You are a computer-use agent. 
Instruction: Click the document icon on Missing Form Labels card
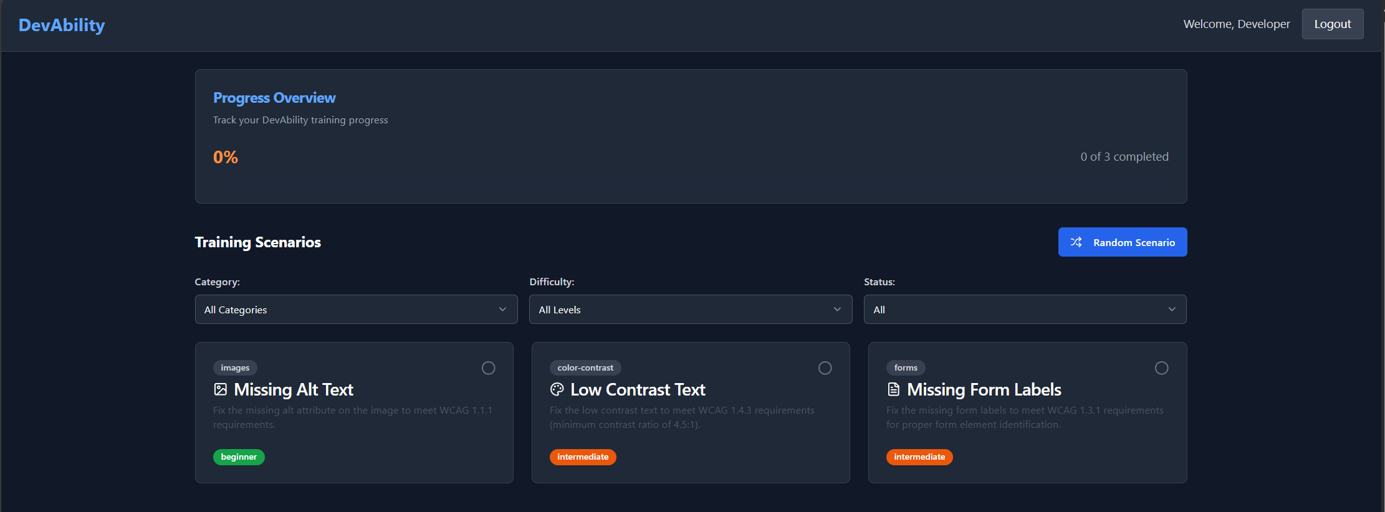pos(893,389)
